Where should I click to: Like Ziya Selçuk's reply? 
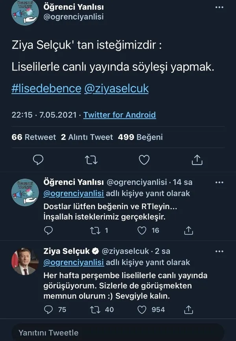click(x=142, y=310)
